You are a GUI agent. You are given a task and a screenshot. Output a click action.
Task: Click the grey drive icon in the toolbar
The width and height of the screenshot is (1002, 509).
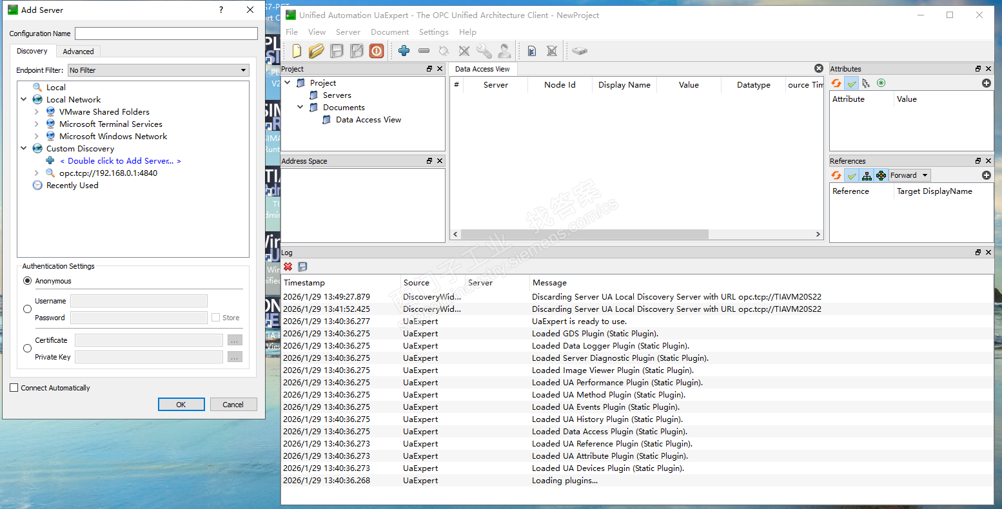pyautogui.click(x=580, y=51)
